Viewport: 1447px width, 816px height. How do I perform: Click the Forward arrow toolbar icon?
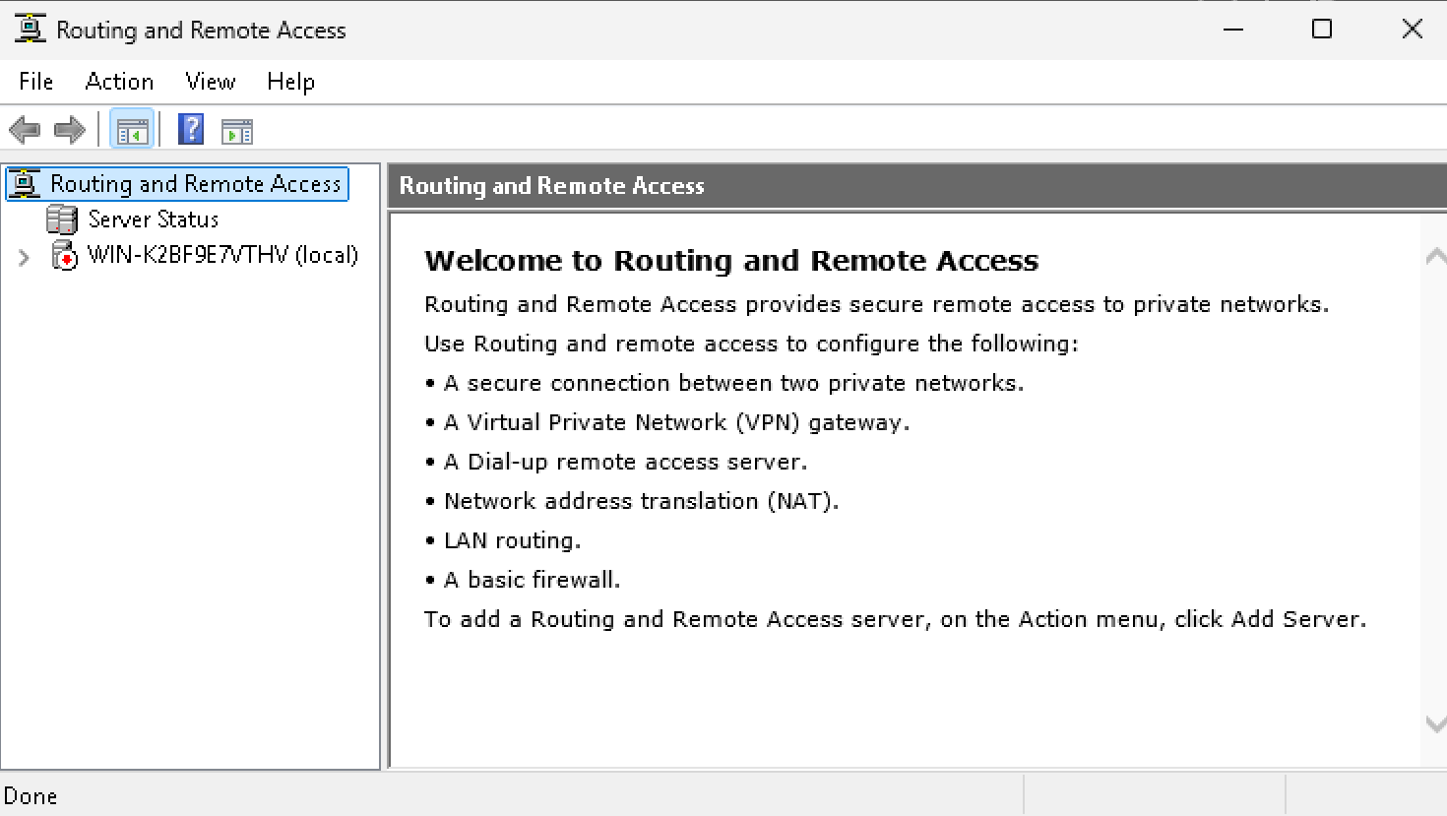[x=69, y=130]
